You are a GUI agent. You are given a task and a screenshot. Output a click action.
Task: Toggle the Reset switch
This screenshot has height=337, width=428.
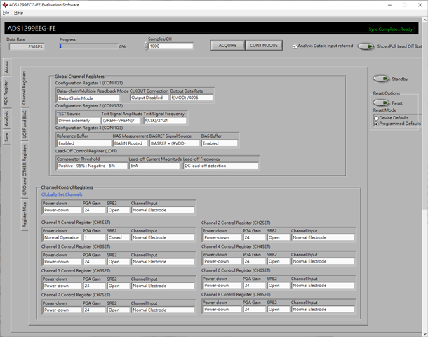(x=381, y=103)
